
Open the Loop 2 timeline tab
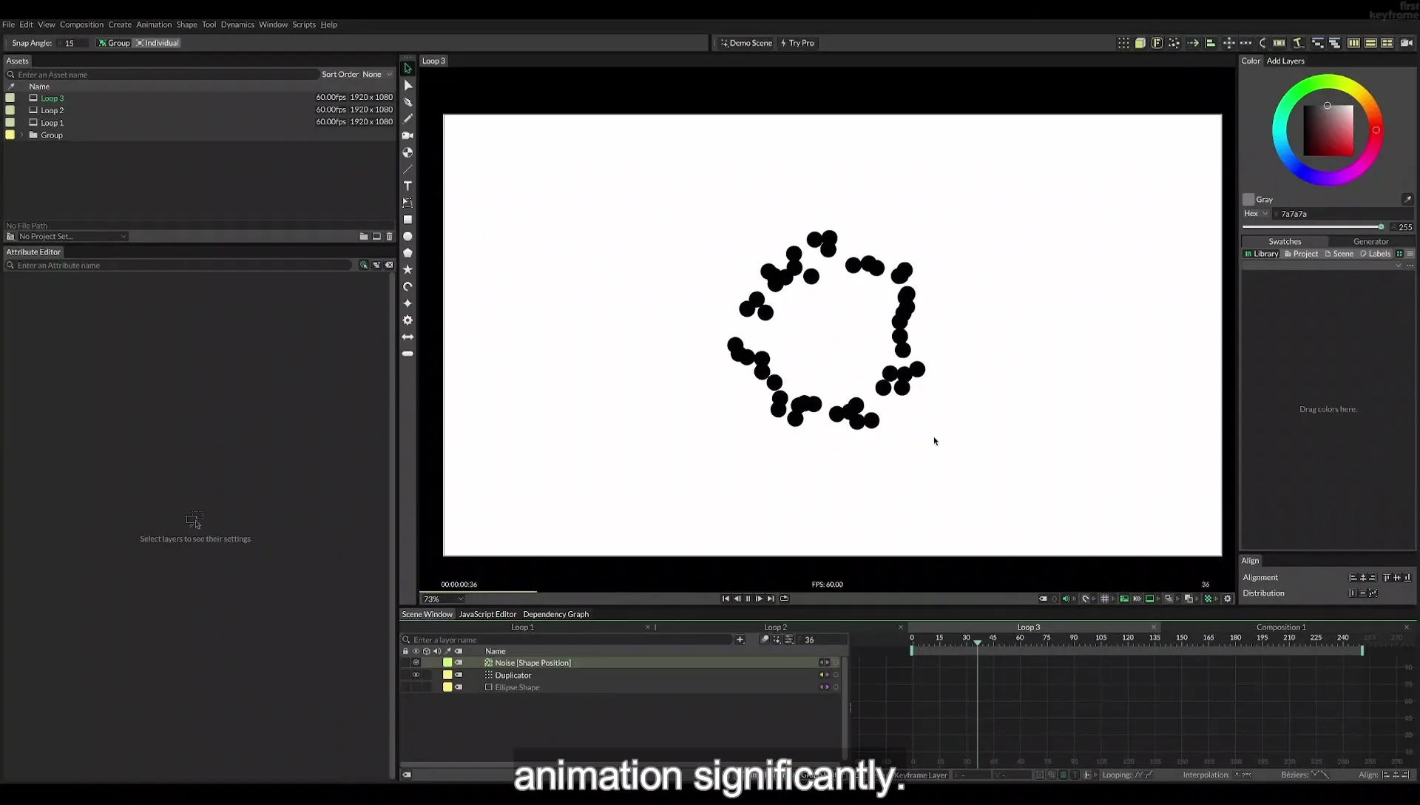tap(775, 627)
